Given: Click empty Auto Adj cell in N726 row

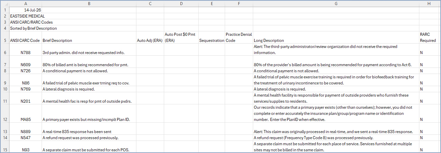Looking at the screenshot, I should pos(150,71).
